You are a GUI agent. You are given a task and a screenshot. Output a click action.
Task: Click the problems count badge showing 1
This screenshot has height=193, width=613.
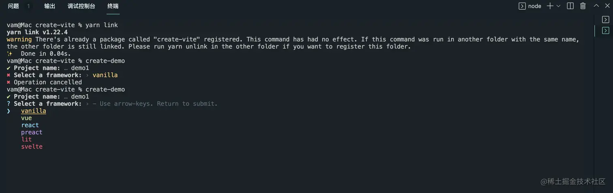(28, 6)
